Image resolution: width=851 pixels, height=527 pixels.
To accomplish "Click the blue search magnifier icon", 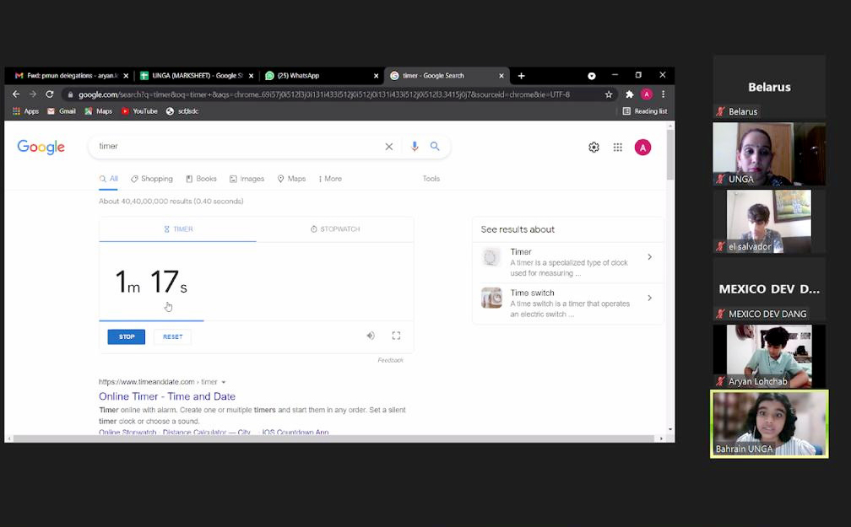I will pos(435,147).
